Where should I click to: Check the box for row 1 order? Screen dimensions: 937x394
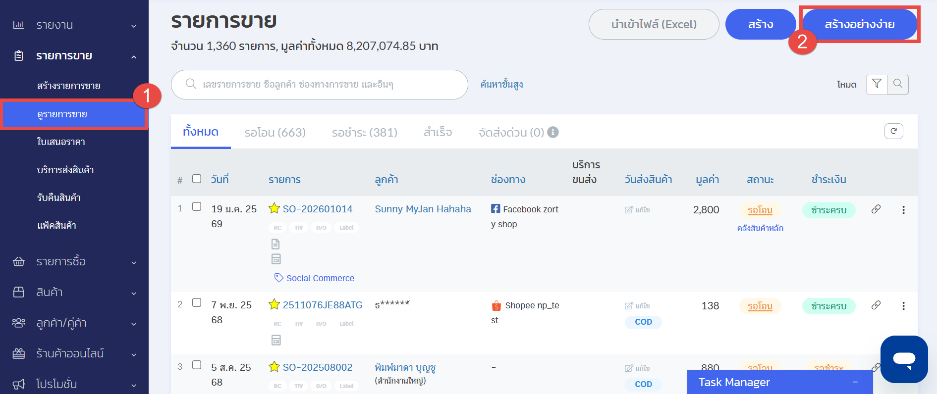click(197, 207)
